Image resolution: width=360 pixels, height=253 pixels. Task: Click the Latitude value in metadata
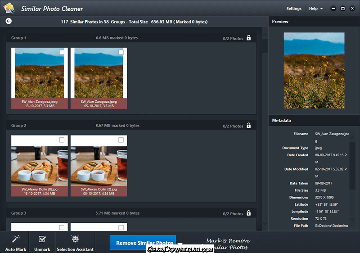(327, 204)
